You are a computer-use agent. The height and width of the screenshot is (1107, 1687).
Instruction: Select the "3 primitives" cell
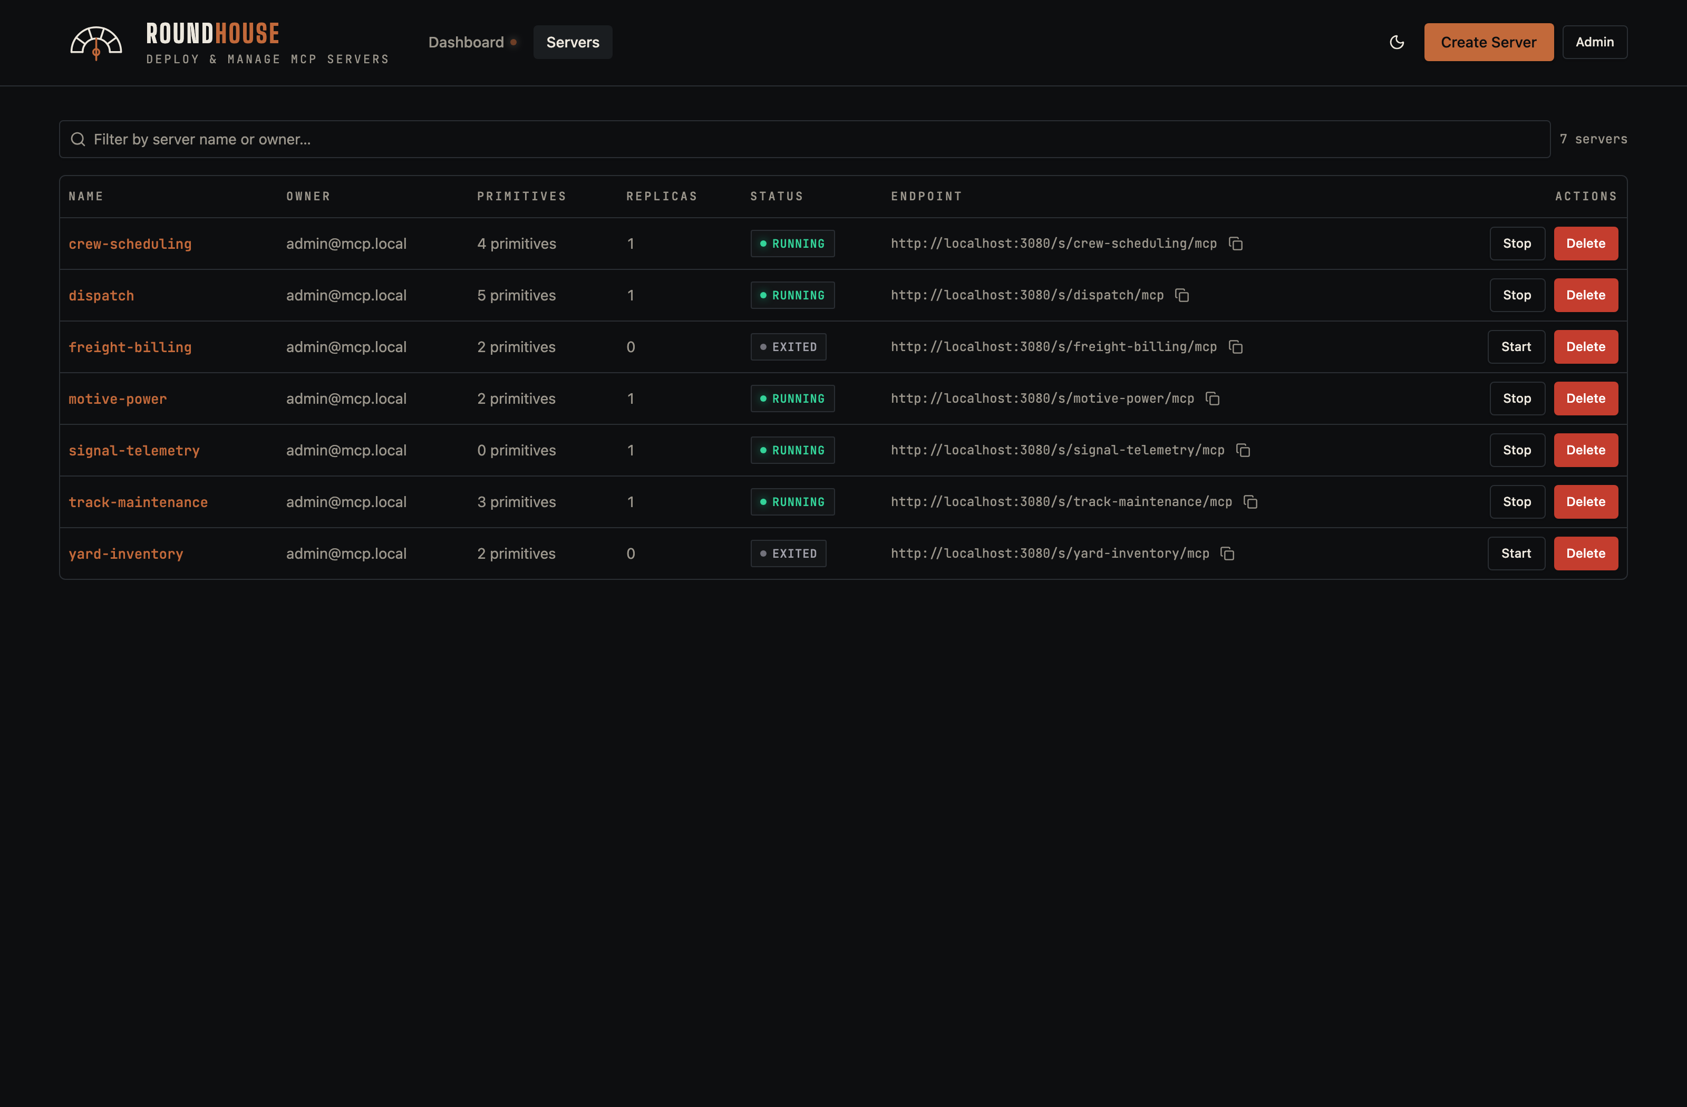pyautogui.click(x=516, y=502)
